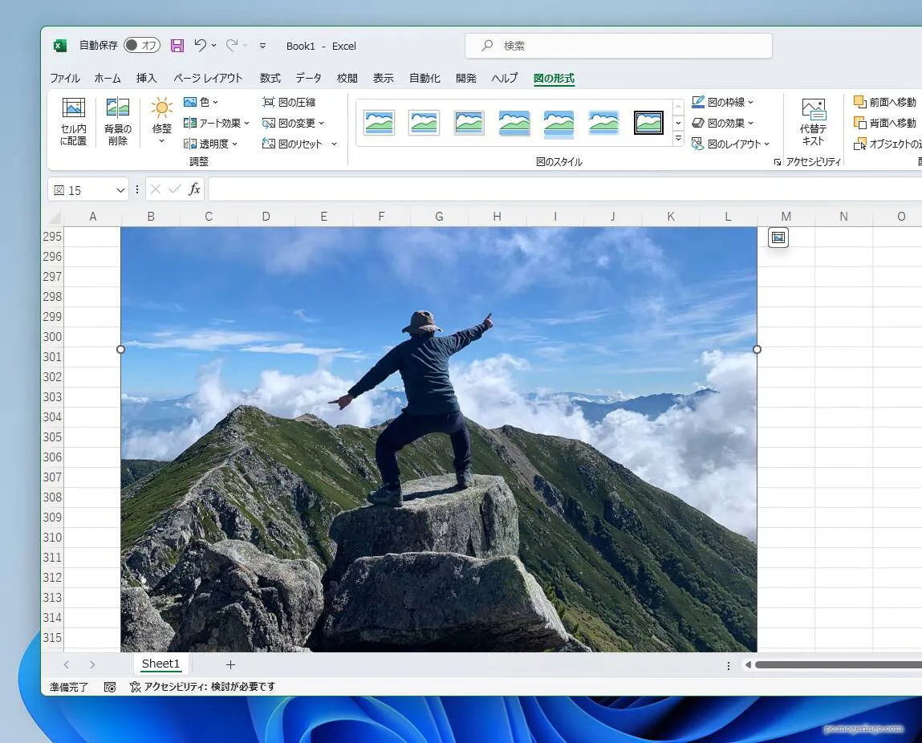
Task: Select the third picture style thumbnail
Action: point(469,123)
